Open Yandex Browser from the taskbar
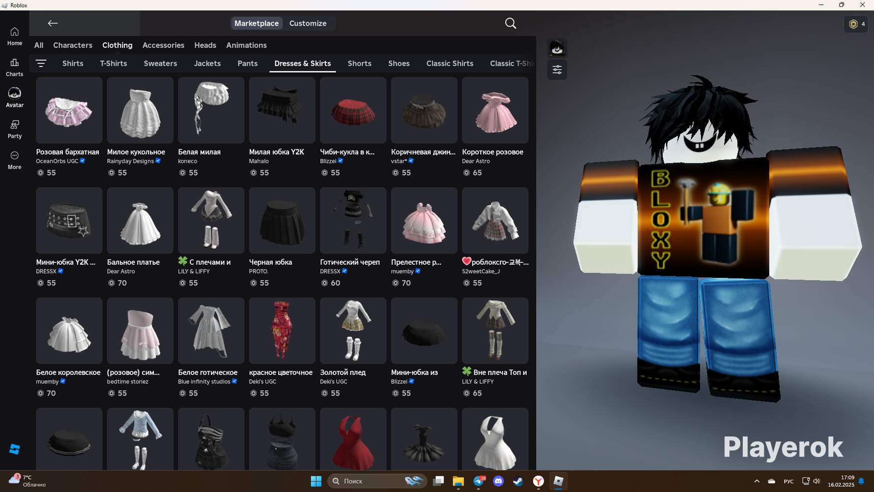 pos(538,481)
